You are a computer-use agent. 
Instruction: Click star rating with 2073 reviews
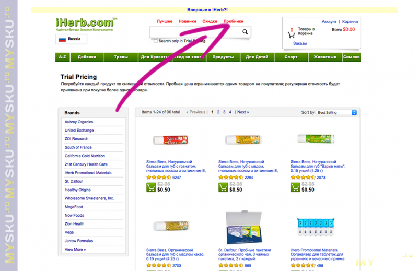[x=303, y=178]
